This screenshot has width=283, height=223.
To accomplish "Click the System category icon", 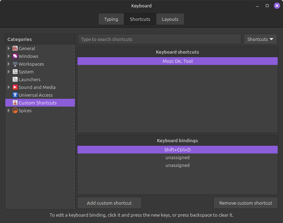I will [x=15, y=72].
